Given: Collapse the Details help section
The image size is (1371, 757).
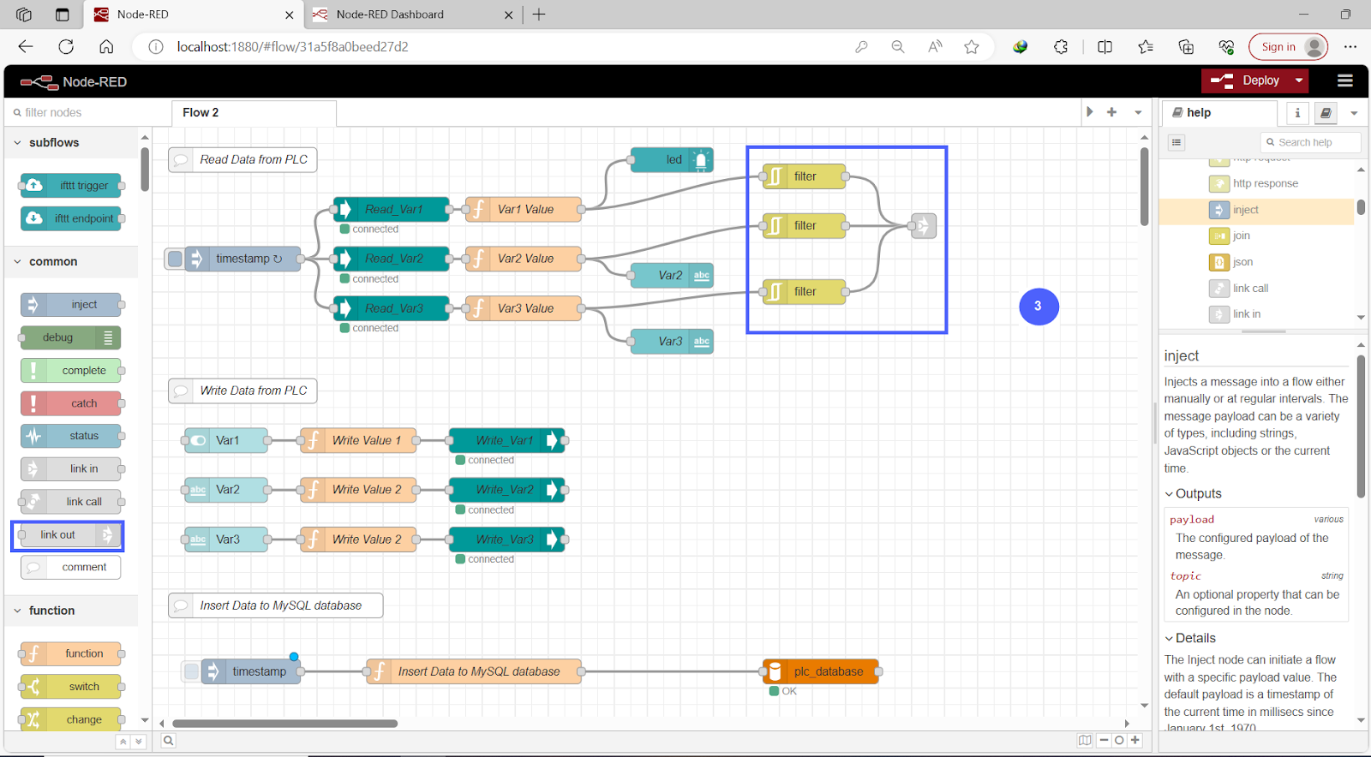Looking at the screenshot, I should (x=1190, y=638).
